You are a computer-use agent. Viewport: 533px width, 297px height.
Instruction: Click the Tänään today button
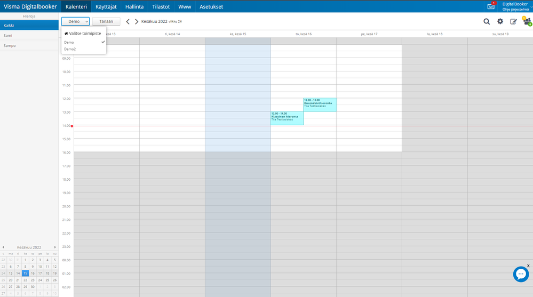pos(106,21)
